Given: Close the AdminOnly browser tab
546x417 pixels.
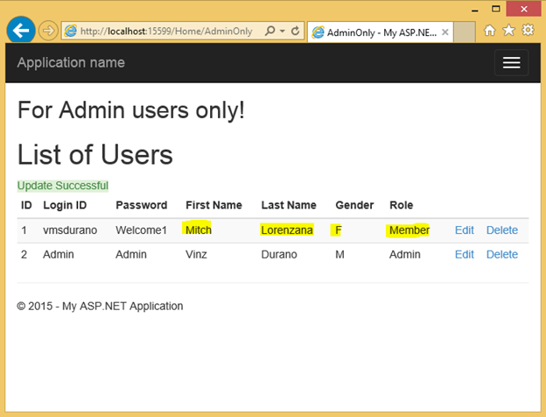Looking at the screenshot, I should tap(445, 32).
